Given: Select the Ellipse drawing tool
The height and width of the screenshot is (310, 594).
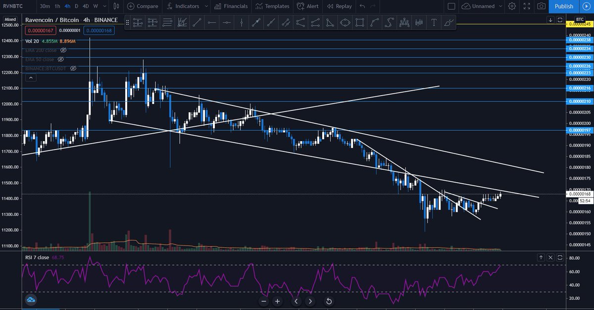Looking at the screenshot, I should click(x=346, y=23).
